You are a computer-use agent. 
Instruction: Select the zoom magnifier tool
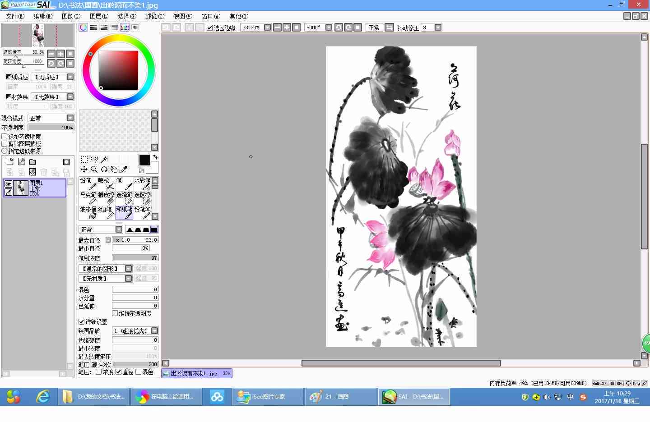click(94, 170)
